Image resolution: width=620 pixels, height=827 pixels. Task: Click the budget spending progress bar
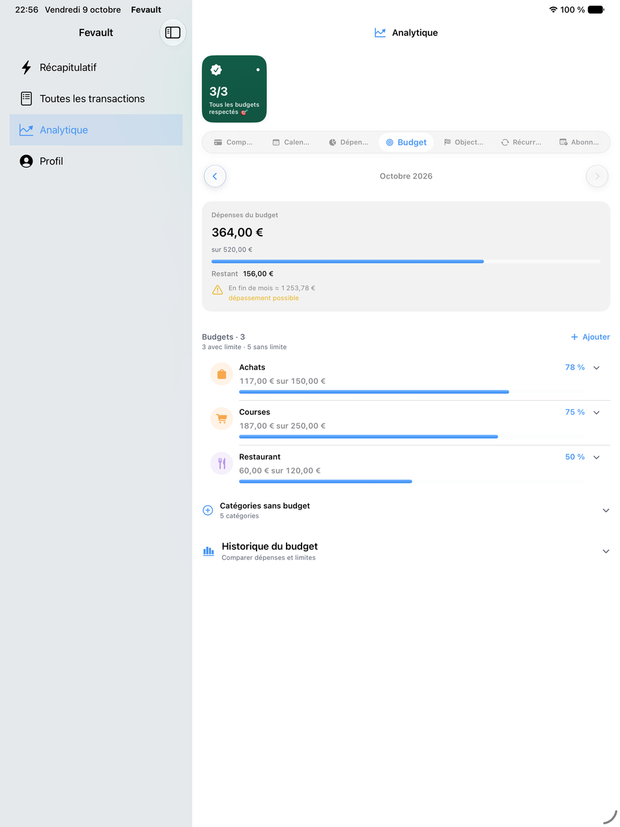(406, 261)
